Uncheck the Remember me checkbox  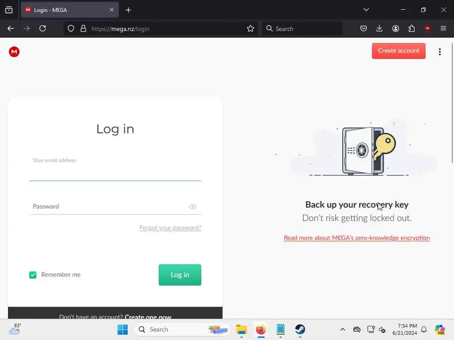(x=33, y=274)
